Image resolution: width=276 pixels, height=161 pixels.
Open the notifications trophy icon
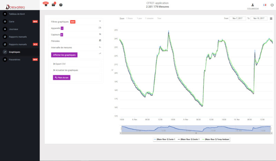[x=46, y=4]
